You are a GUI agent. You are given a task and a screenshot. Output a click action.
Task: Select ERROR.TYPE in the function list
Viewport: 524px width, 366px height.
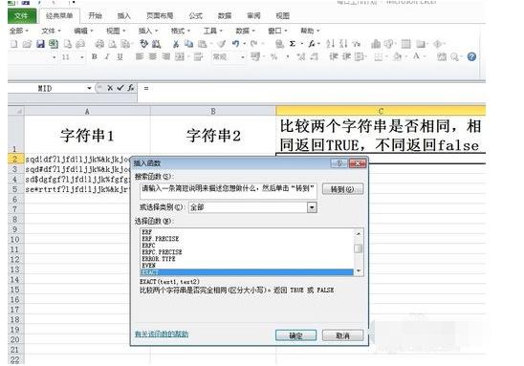[247, 259]
